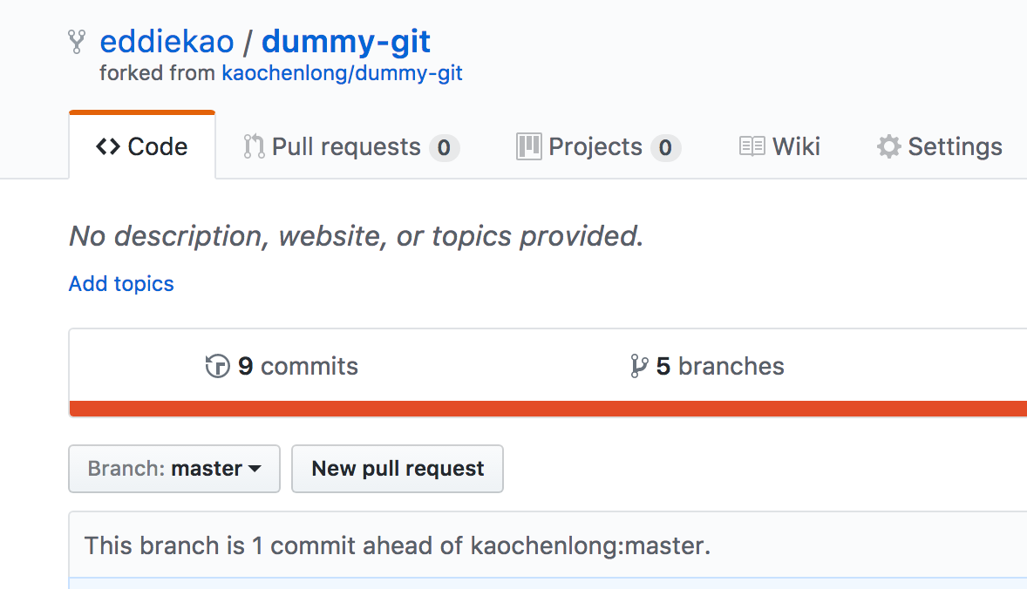Click the branch icon beside 5 branches

click(x=639, y=365)
